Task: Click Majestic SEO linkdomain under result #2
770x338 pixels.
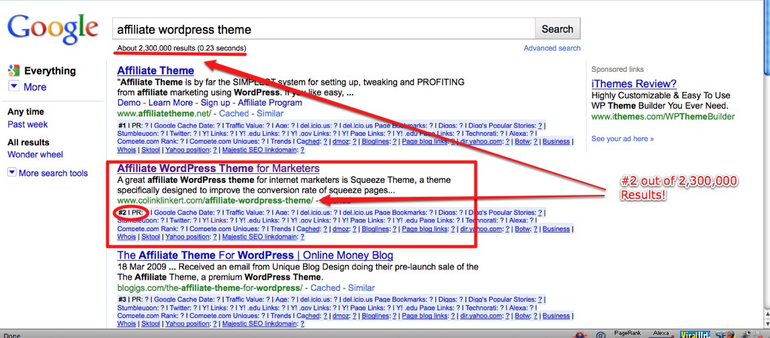Action: (x=260, y=237)
